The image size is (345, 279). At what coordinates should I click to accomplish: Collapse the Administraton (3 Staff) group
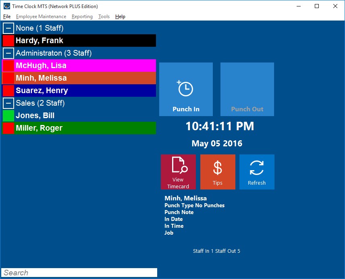point(8,53)
